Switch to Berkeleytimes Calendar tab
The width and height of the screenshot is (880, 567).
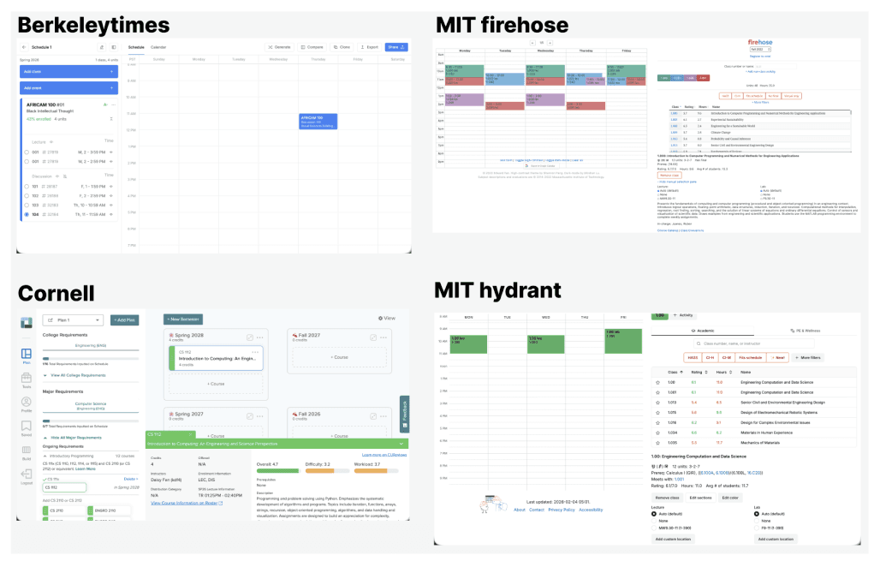pyautogui.click(x=158, y=47)
